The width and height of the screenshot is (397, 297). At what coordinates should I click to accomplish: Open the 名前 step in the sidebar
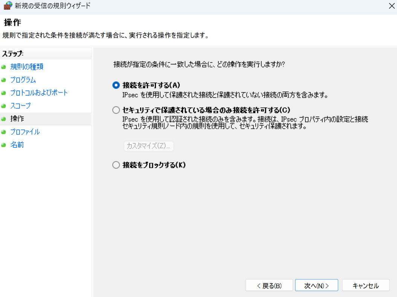(x=17, y=145)
